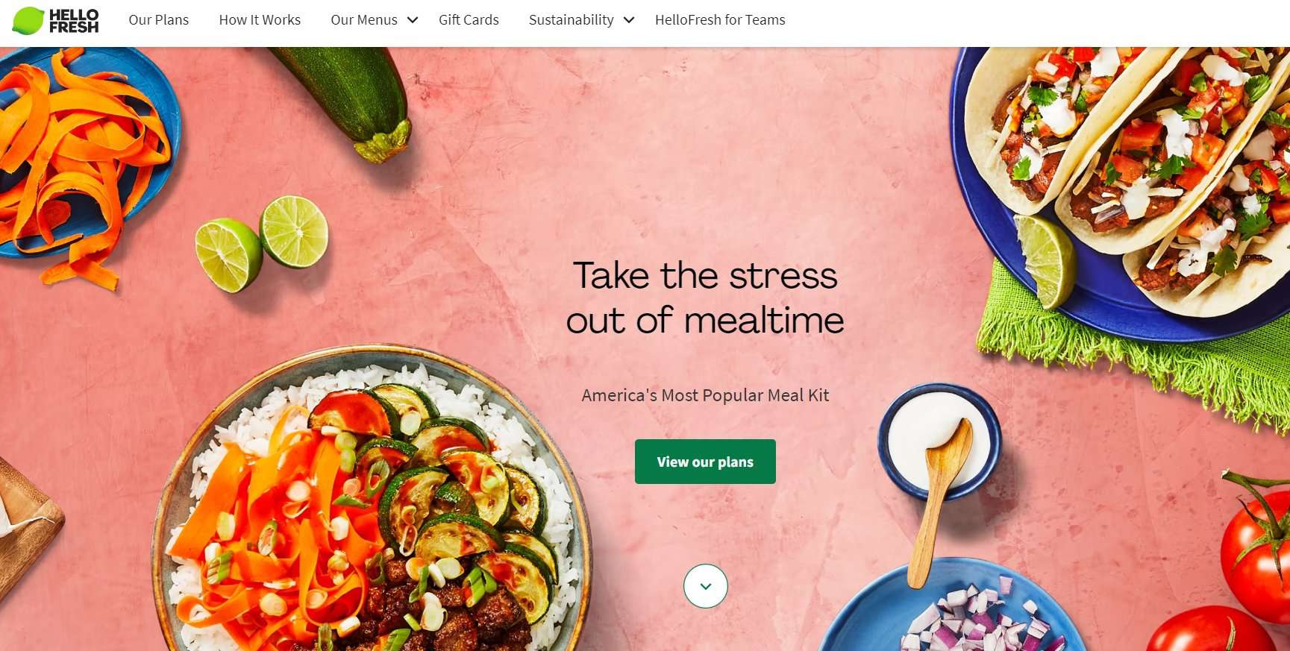Click the headline Take the stress out of mealtime
Screen dimensions: 1290x651
click(x=705, y=298)
